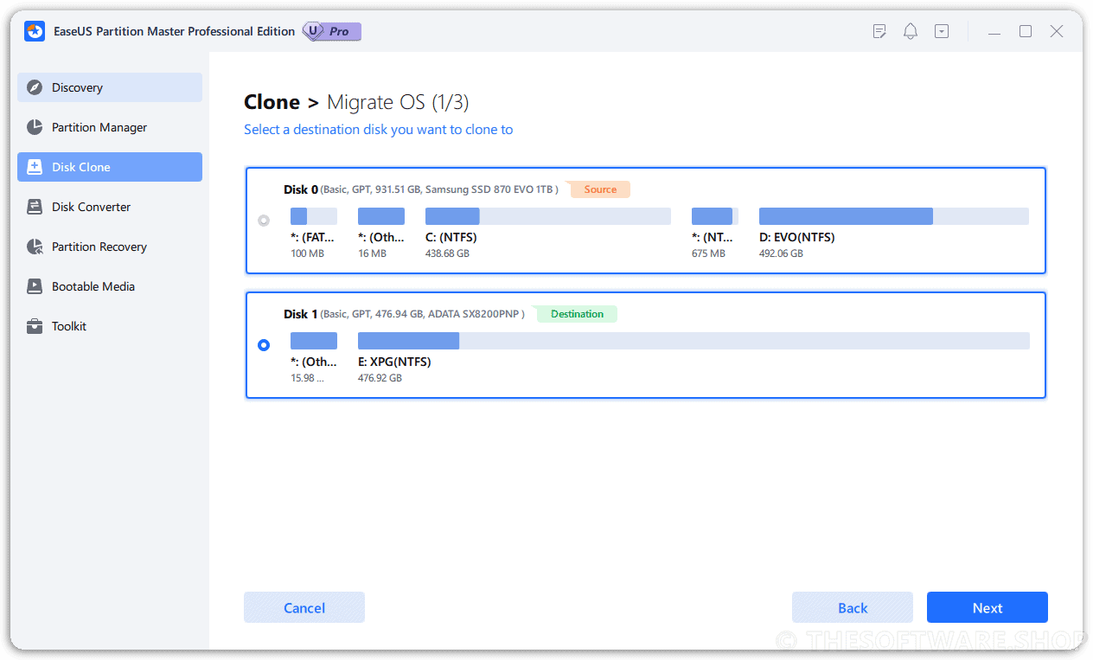Click the Partition Manager pie icon

pos(35,127)
